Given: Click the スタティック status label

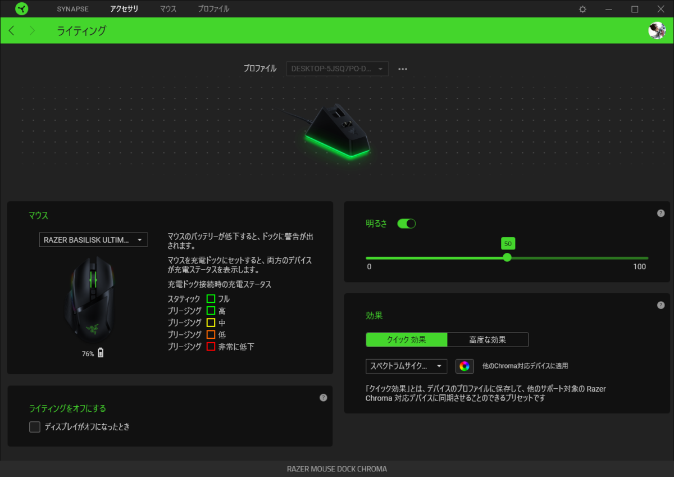Looking at the screenshot, I should 184,299.
